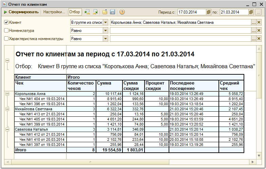Select Чек №1 397 от 19.03.2014
This screenshot has width=266, height=169.
coord(42,145)
